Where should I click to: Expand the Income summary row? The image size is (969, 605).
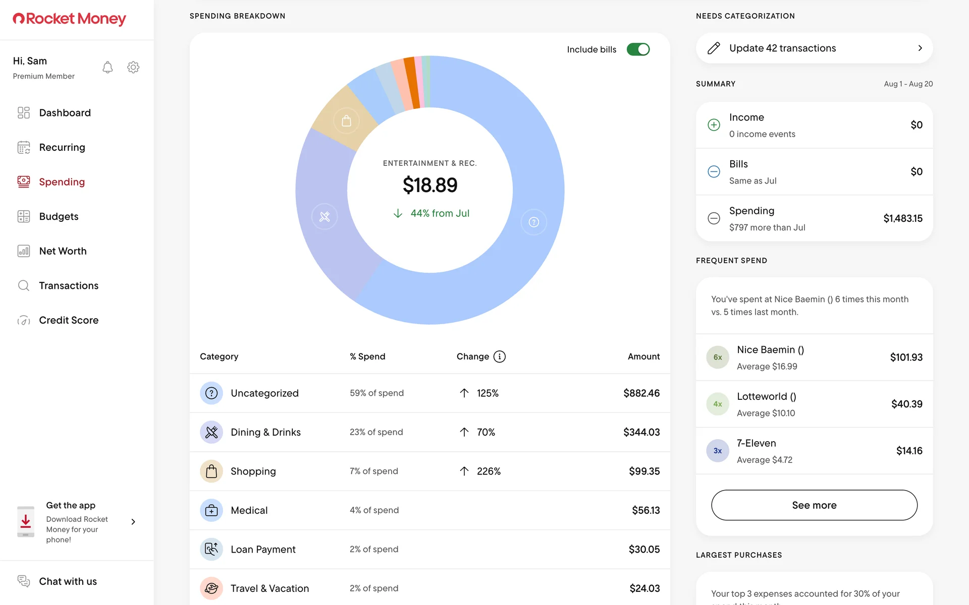[x=814, y=125]
